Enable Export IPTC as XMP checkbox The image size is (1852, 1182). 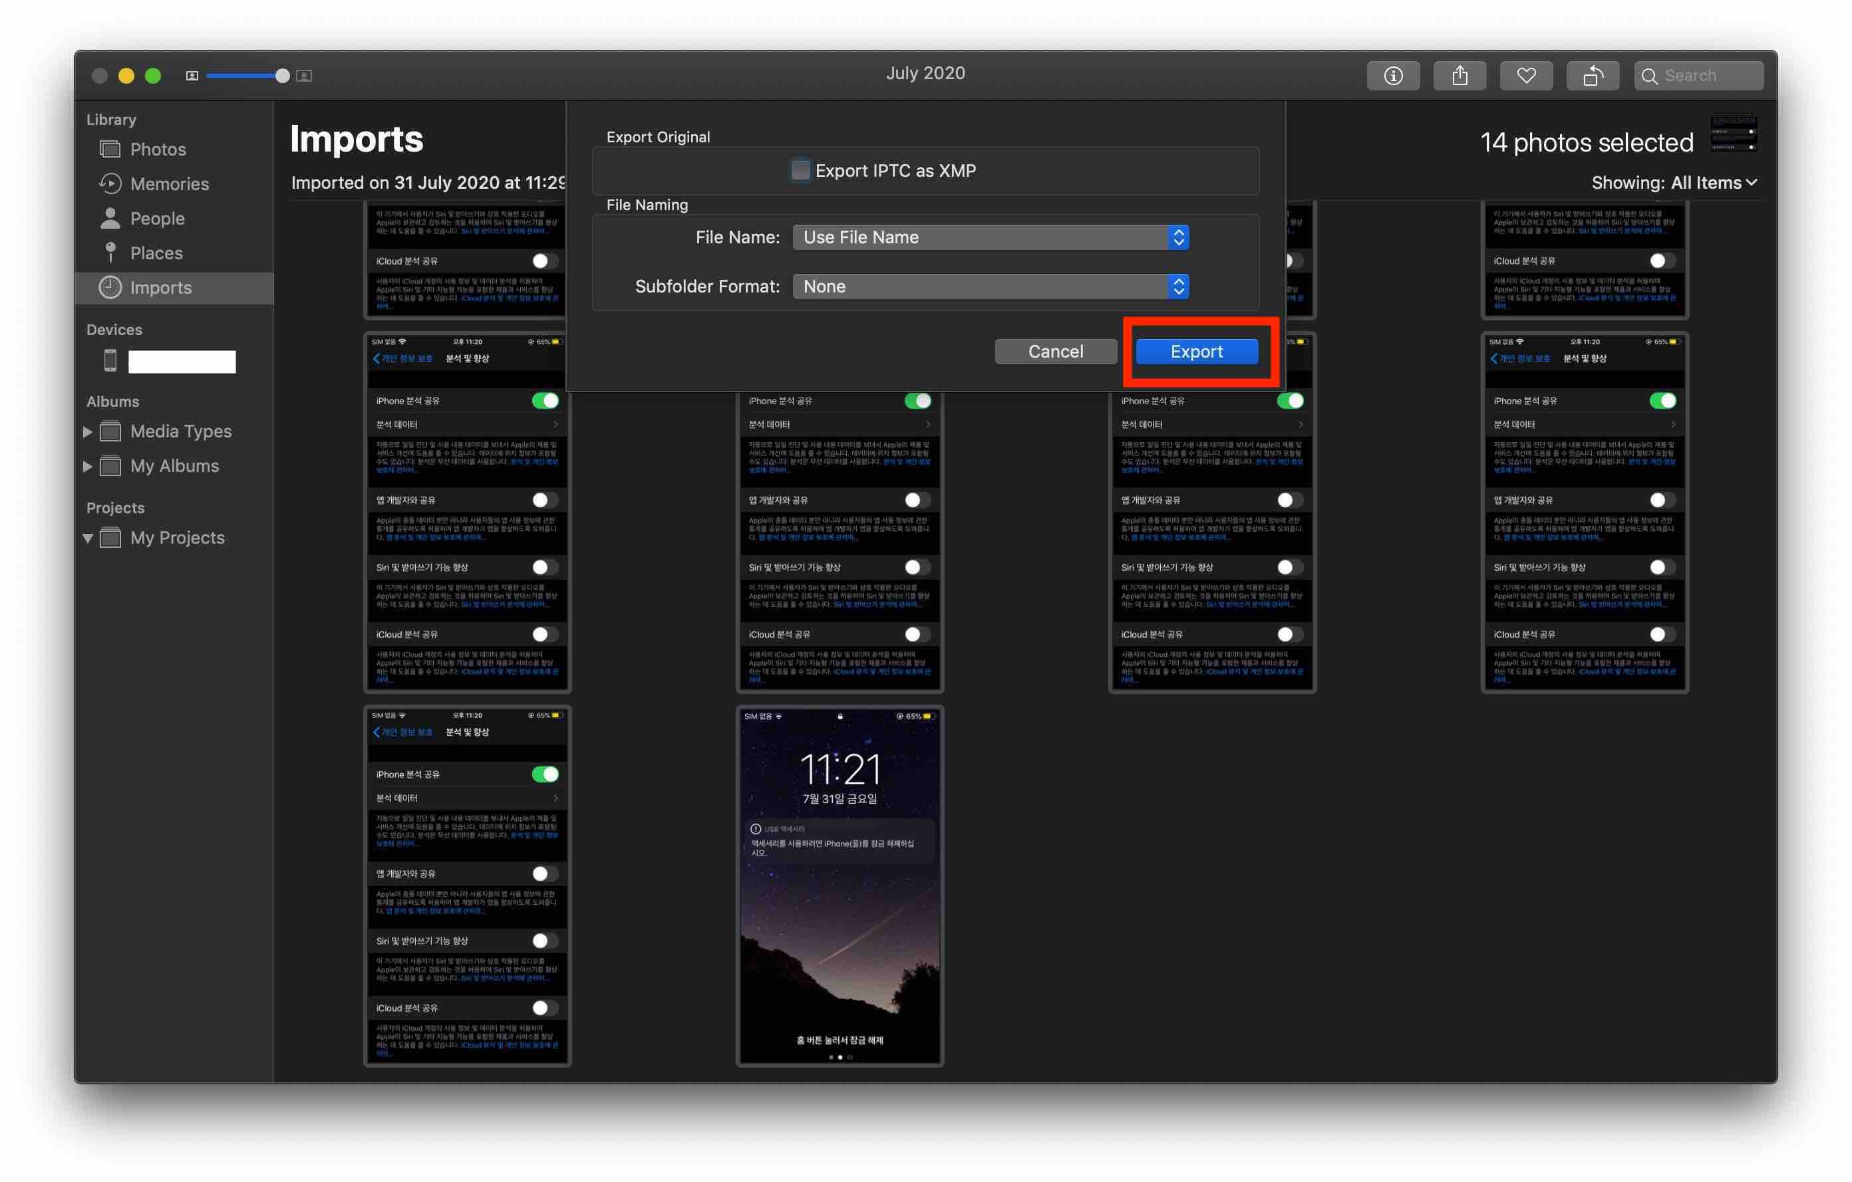pos(801,171)
